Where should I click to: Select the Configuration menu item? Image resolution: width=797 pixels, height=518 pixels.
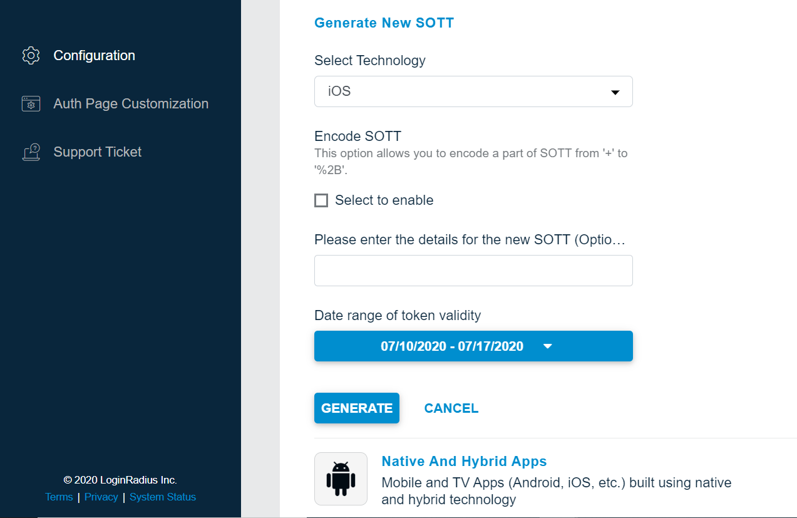coord(94,55)
